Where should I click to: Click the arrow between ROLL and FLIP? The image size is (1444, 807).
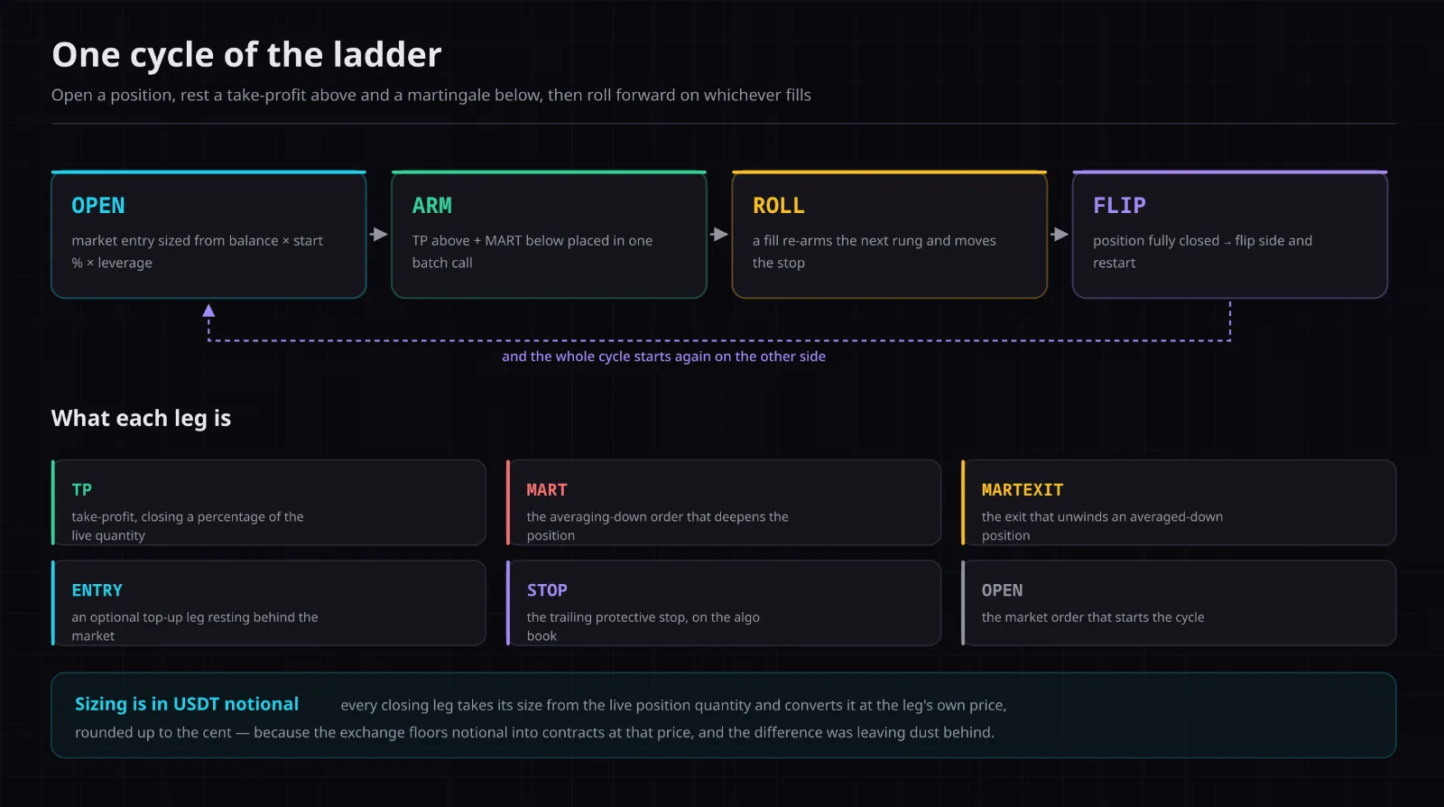1060,235
